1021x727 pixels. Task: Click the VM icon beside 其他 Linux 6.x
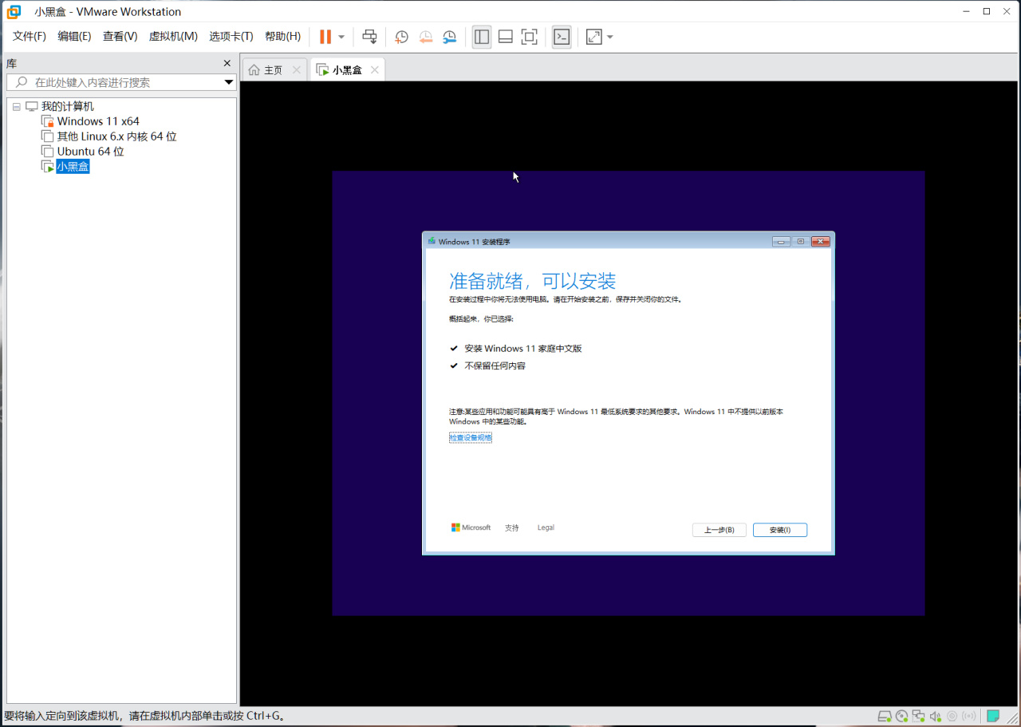(47, 136)
